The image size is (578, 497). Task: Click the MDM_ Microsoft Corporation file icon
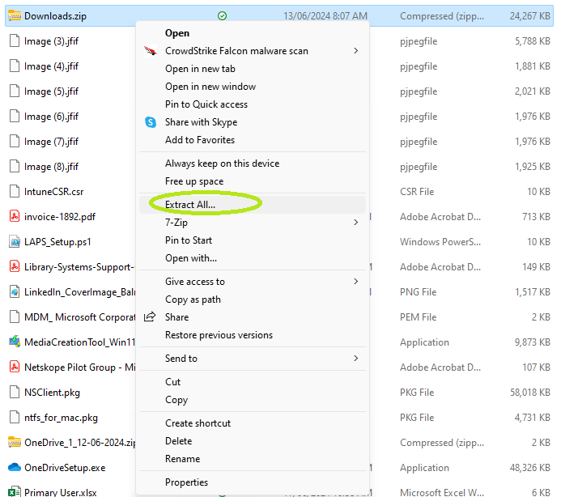(15, 316)
